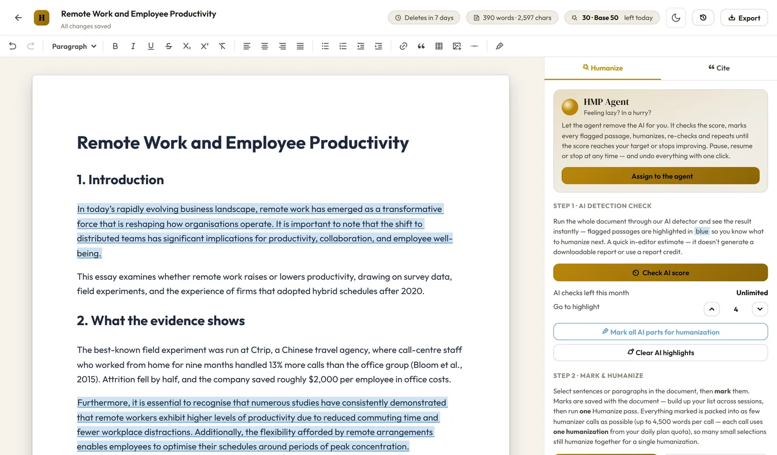Switch to the Cite tab
777x455 pixels.
pyautogui.click(x=719, y=68)
